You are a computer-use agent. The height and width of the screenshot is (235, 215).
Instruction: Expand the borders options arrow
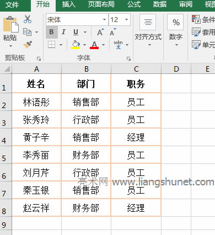coord(61,45)
